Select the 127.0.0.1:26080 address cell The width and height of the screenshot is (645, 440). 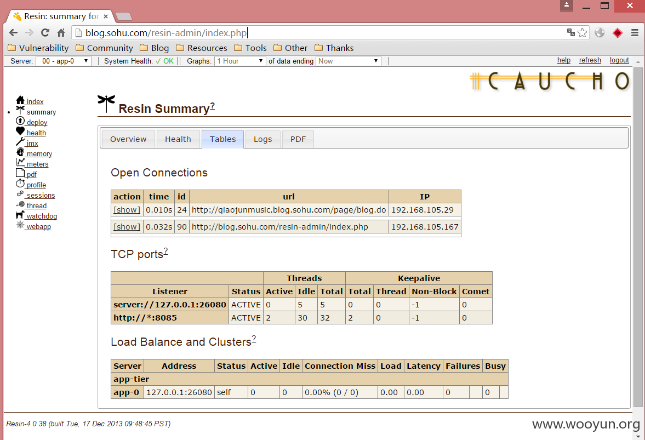(x=179, y=392)
